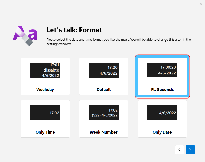Viewport: 205px width, 162px height.
Task: Click the dissabte weekday text in preview
Action: click(51, 70)
